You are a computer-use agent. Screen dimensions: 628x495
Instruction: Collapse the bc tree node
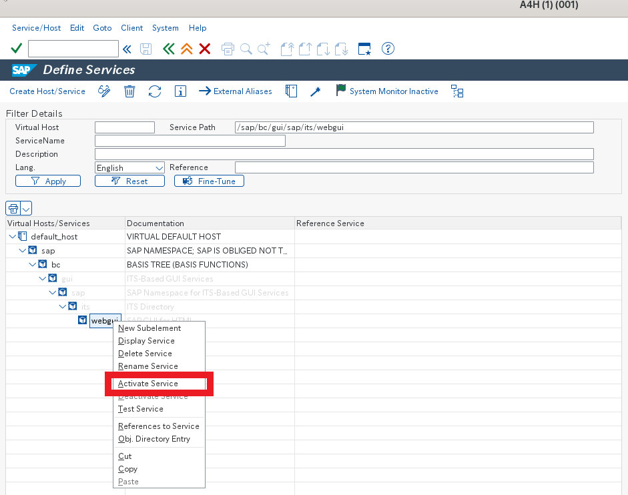click(33, 264)
